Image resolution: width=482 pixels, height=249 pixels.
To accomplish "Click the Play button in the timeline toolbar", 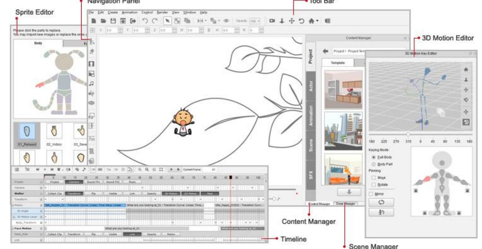I will click(172, 169).
